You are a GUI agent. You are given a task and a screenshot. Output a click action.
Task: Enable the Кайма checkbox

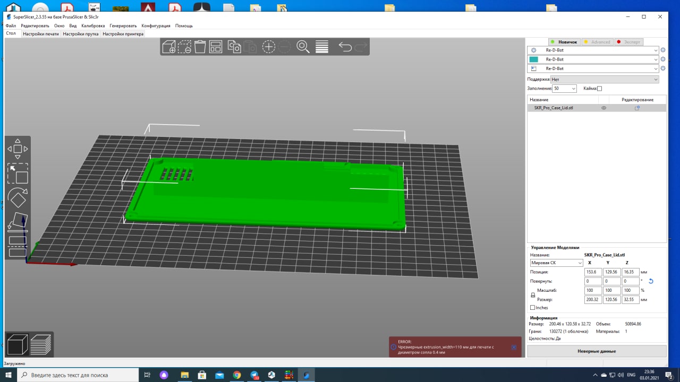(x=599, y=89)
